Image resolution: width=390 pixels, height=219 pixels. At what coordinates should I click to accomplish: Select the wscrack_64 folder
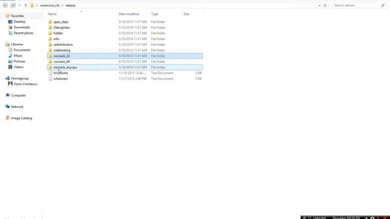point(125,61)
